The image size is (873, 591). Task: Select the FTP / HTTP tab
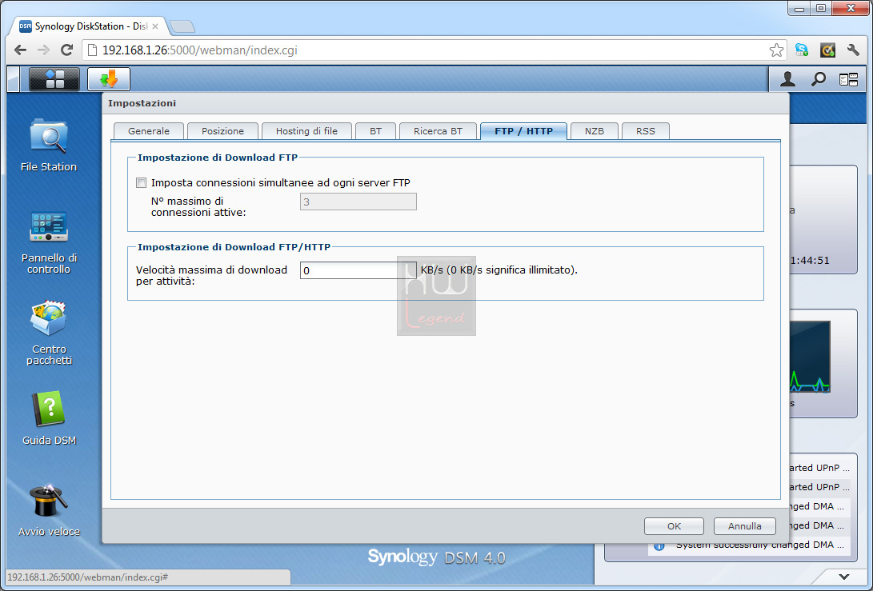tap(524, 131)
